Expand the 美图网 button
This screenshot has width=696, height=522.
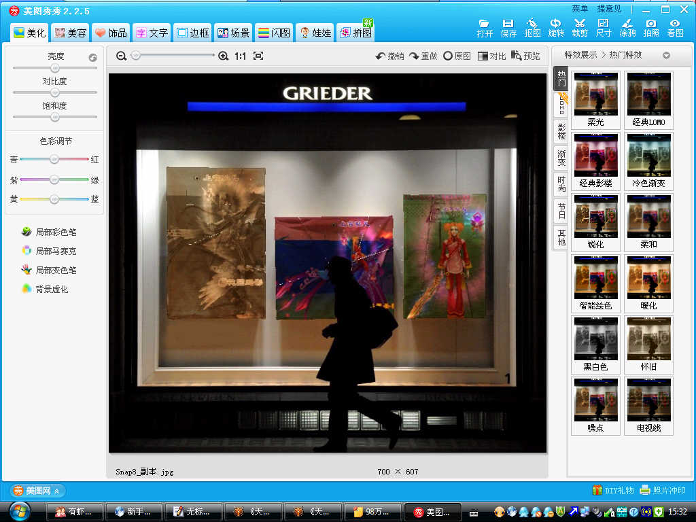37,491
